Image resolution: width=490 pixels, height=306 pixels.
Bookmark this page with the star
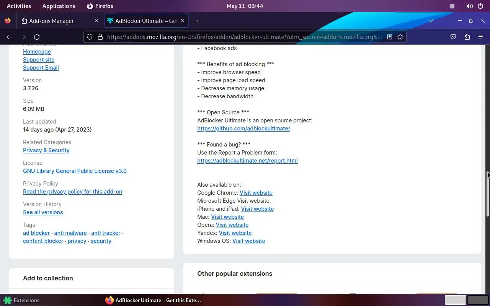point(400,37)
